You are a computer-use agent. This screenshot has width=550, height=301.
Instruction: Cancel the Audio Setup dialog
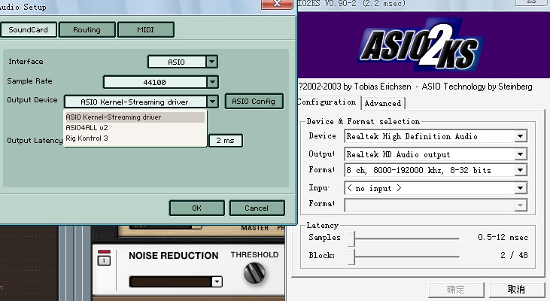pyautogui.click(x=257, y=208)
